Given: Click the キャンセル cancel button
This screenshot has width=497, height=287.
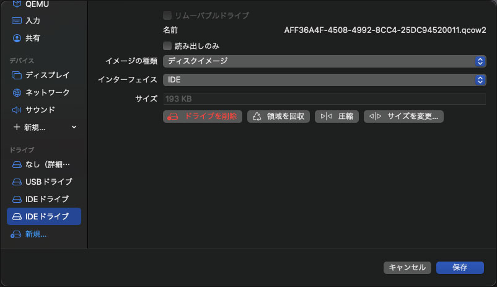Looking at the screenshot, I should point(407,268).
